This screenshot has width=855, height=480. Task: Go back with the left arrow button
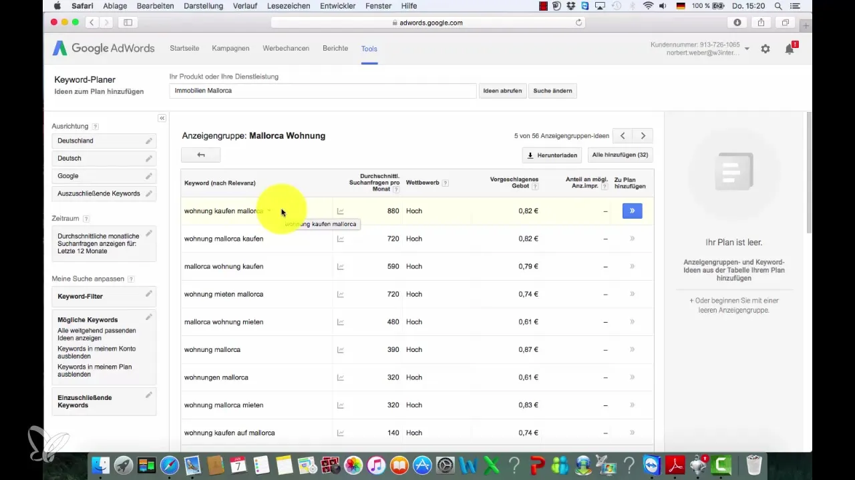(200, 155)
